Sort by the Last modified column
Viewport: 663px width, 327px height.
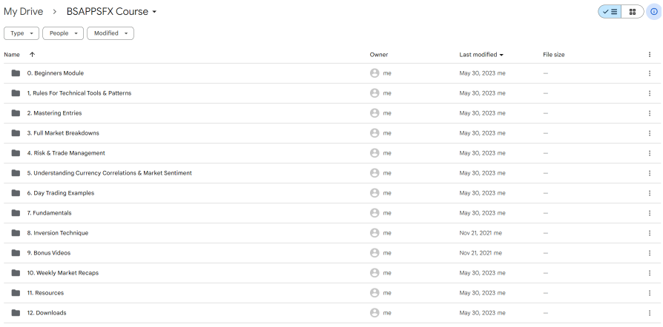[481, 55]
